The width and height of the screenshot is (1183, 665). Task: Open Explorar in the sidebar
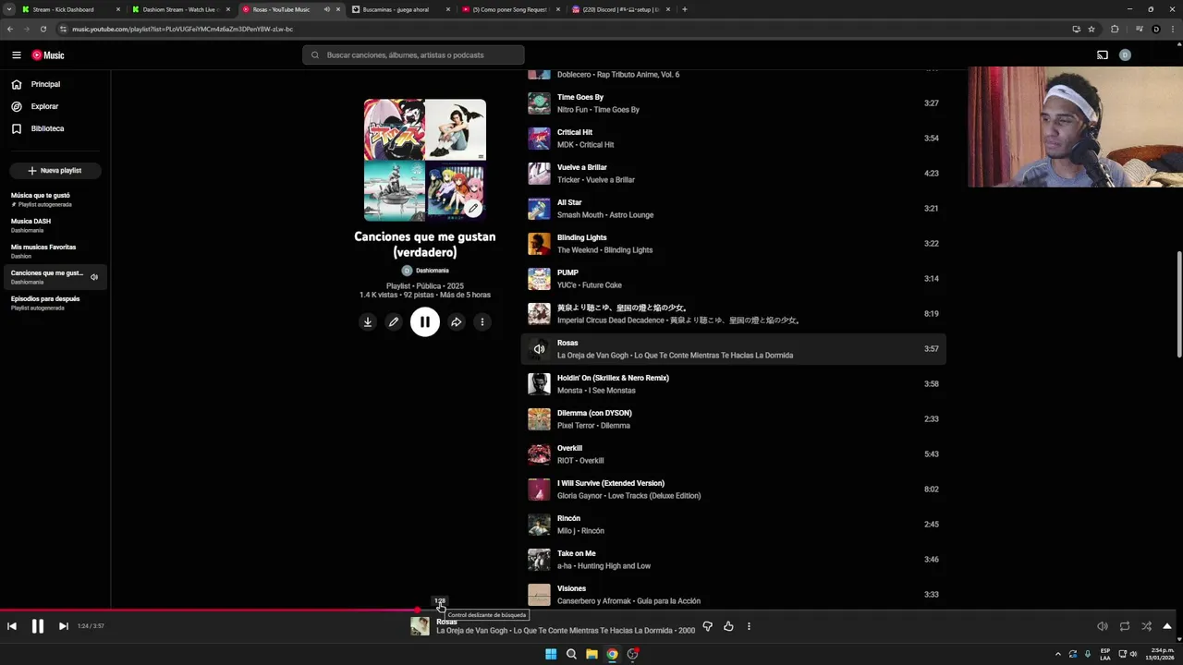pyautogui.click(x=55, y=106)
